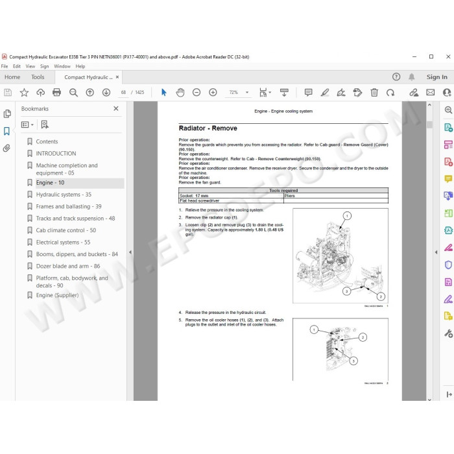Open Cab climate control - 50 bookmark

click(x=66, y=230)
